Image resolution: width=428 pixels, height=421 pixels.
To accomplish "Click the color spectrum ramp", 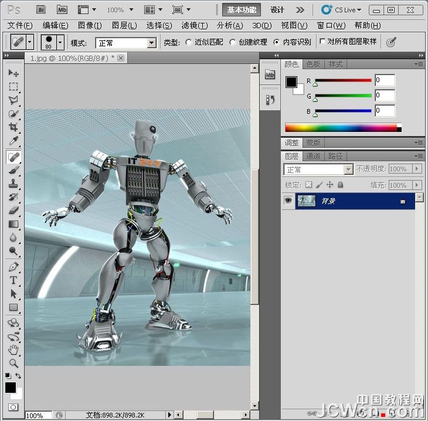I will 343,127.
